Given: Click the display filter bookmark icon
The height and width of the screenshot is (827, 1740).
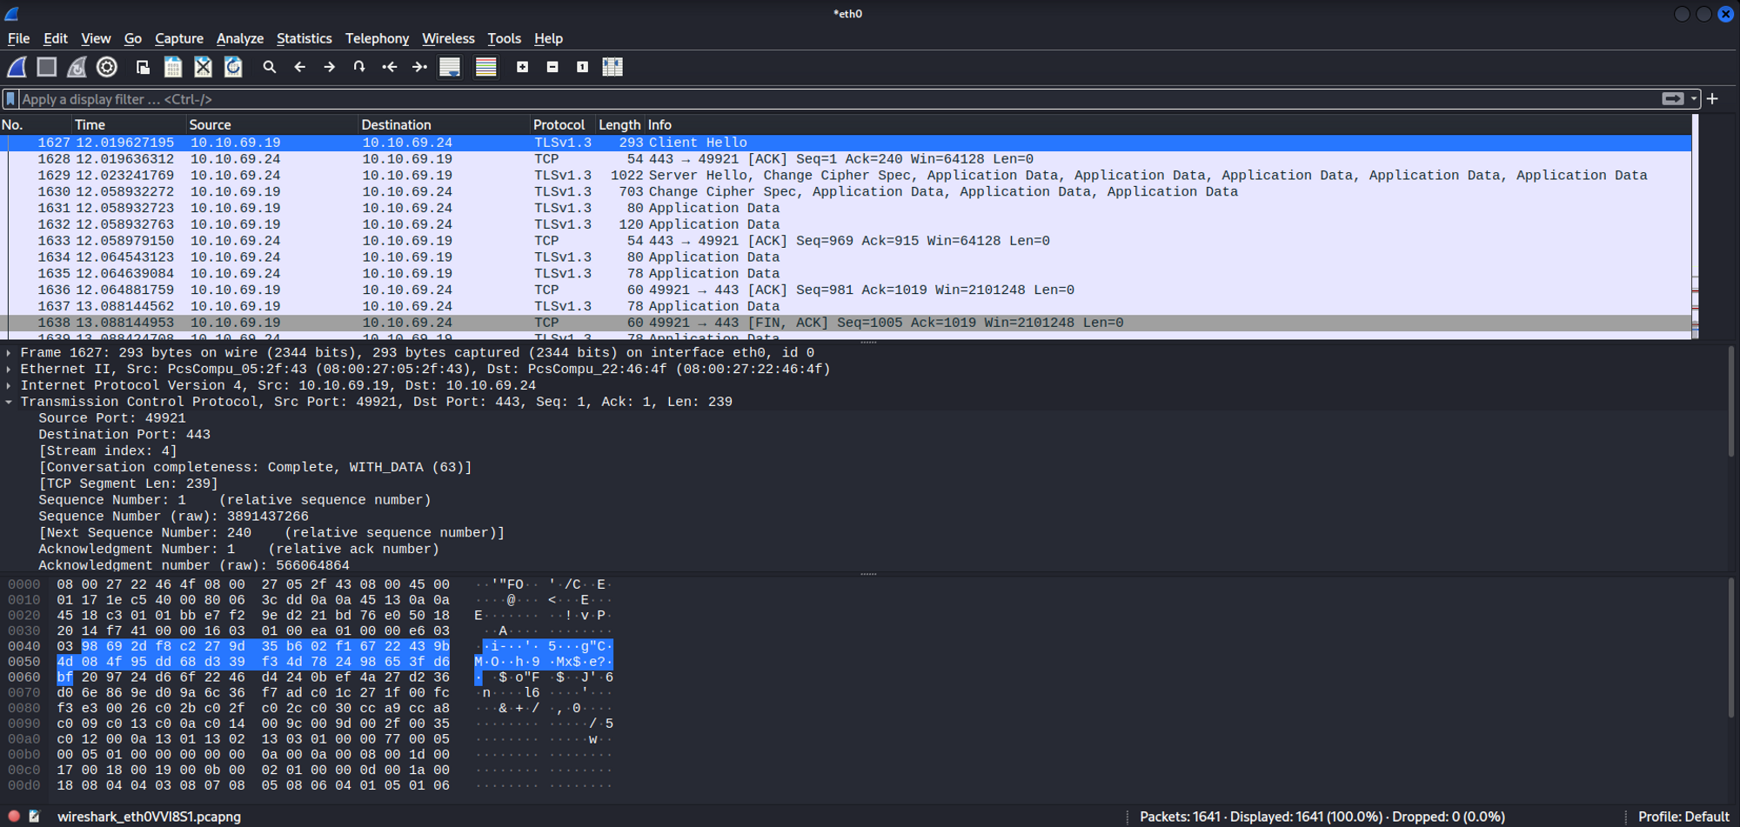Looking at the screenshot, I should 11,99.
